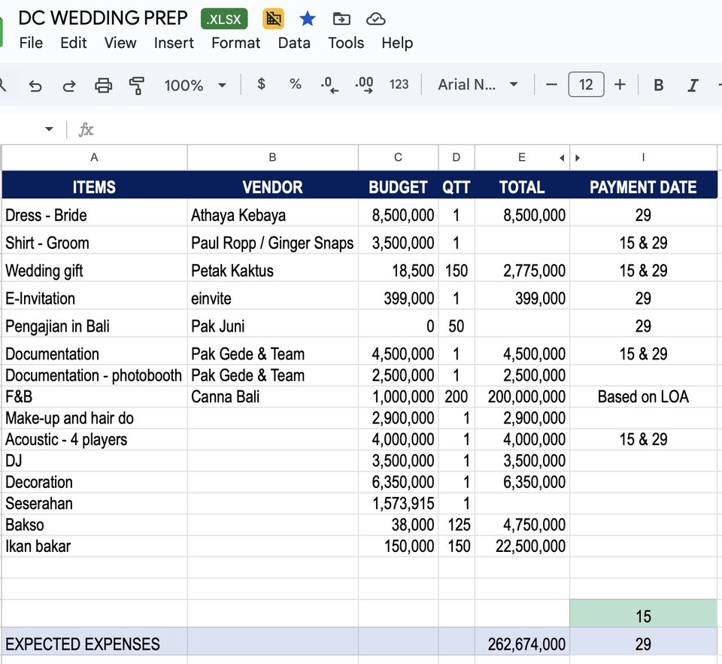Image resolution: width=722 pixels, height=664 pixels.
Task: Move document using folder icon
Action: click(x=341, y=19)
